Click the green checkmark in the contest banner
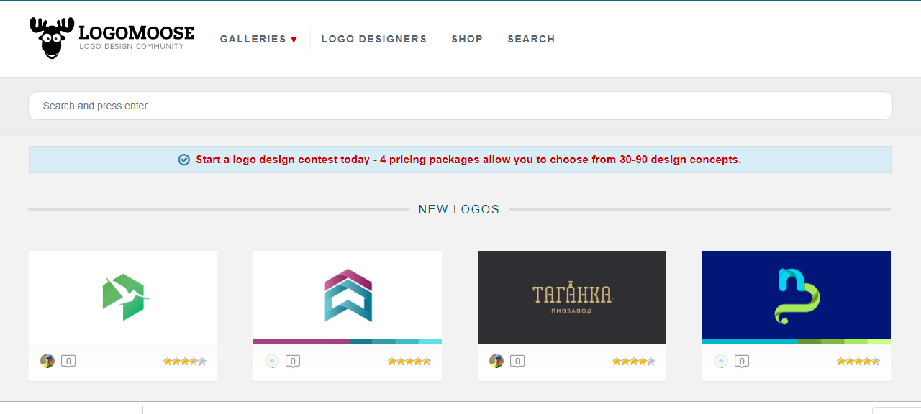921x414 pixels. click(183, 159)
